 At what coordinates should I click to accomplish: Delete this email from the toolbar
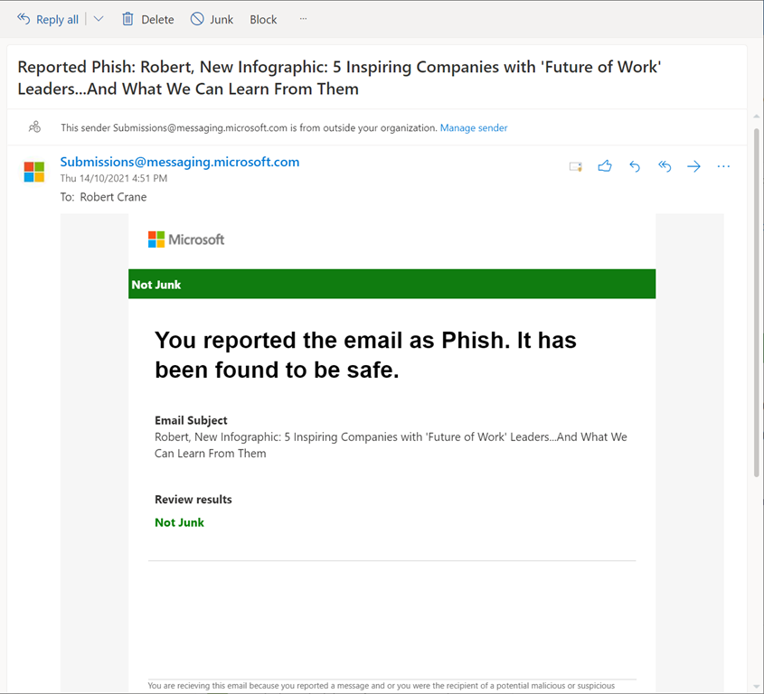[x=147, y=19]
